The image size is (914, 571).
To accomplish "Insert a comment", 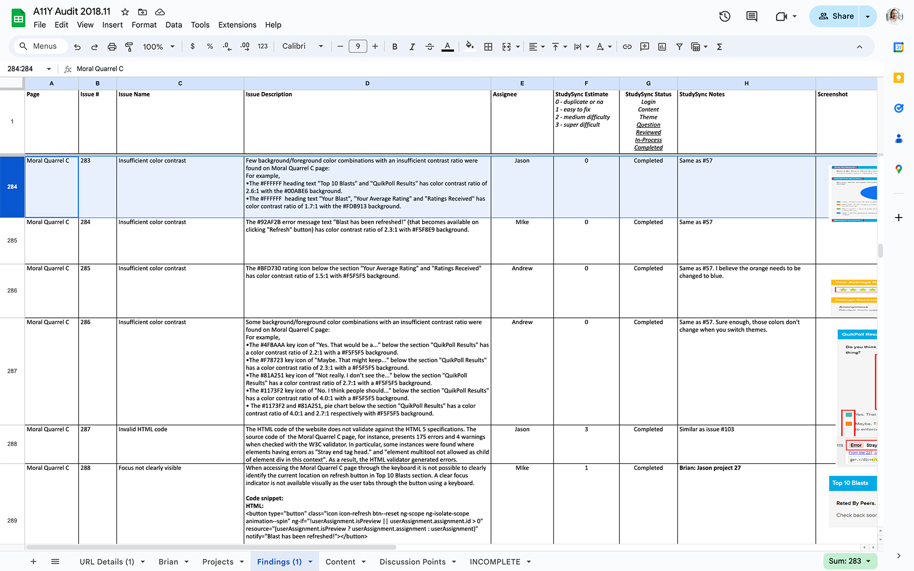I will pyautogui.click(x=645, y=47).
